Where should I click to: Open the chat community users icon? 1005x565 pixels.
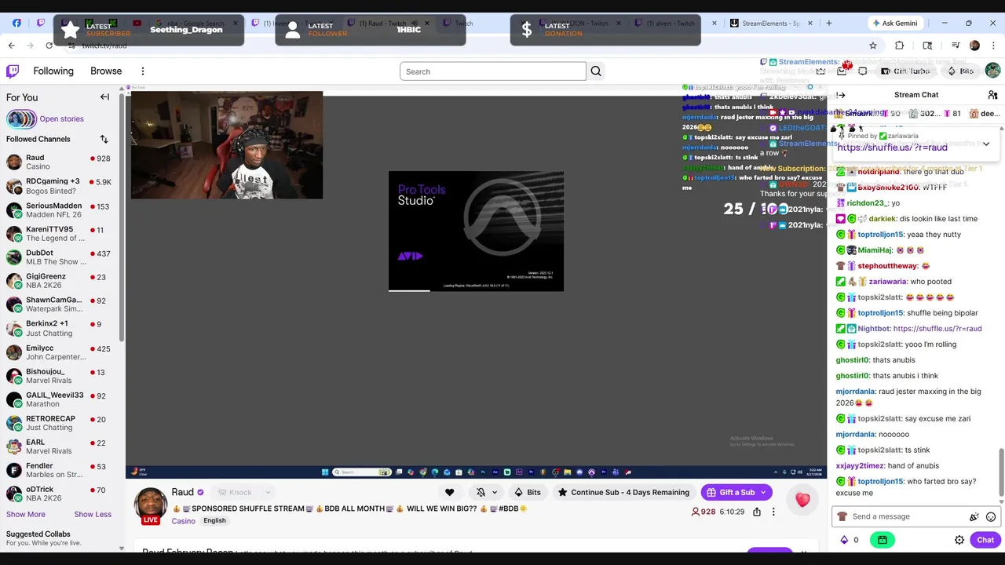pos(992,95)
